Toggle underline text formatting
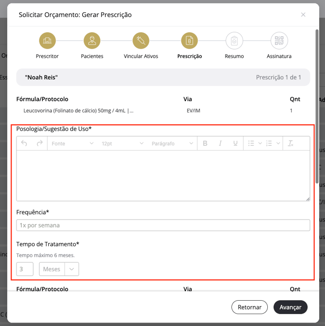Image resolution: width=325 pixels, height=326 pixels. pos(235,143)
